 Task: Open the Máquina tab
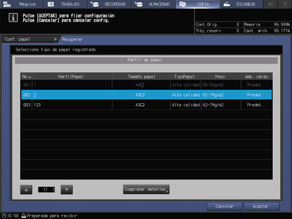point(21,4)
